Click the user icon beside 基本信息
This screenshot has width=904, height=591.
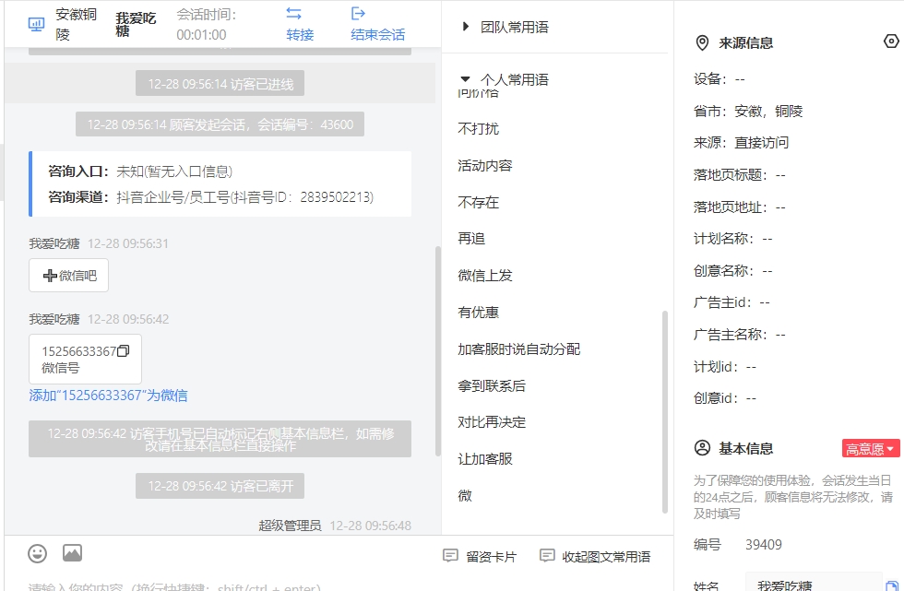coord(702,448)
